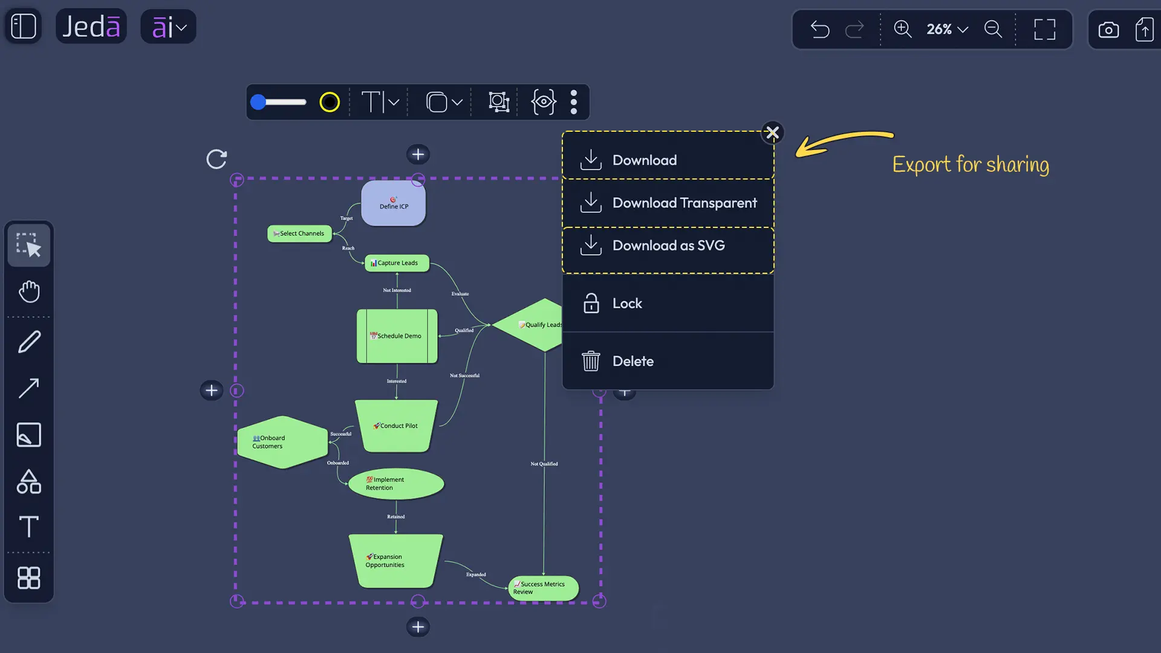Close the export context menu
Viewport: 1161px width, 653px height.
pos(772,132)
